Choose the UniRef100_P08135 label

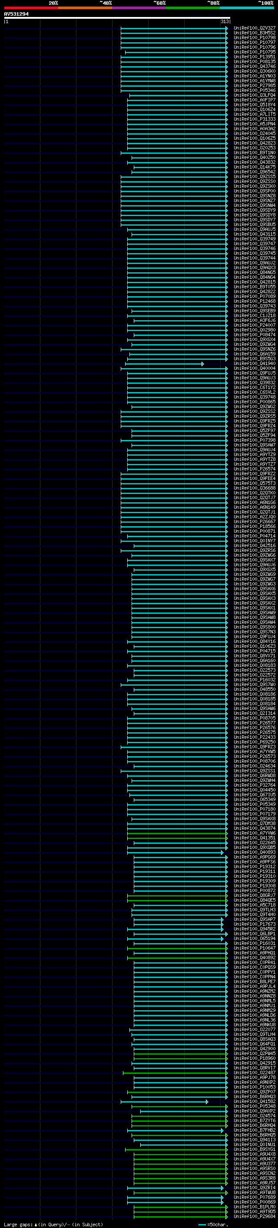pyautogui.click(x=255, y=61)
